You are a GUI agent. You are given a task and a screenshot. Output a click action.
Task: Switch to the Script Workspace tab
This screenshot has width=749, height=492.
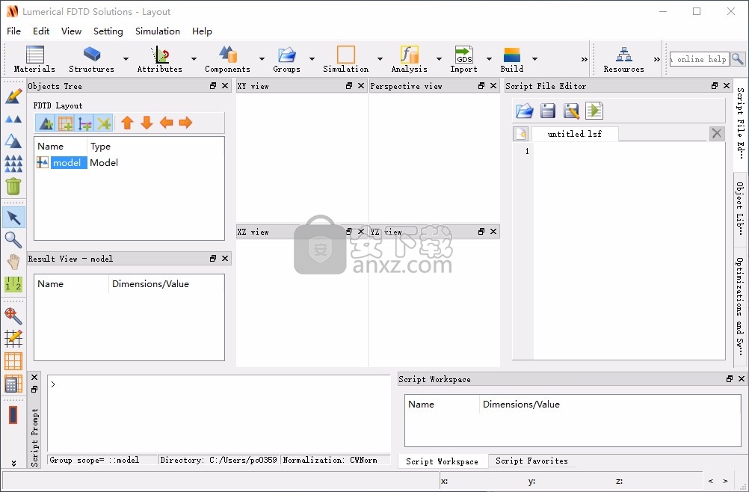(x=443, y=461)
